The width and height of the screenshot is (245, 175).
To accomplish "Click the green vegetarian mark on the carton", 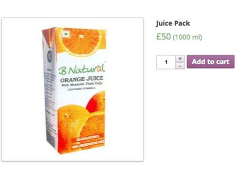I will pyautogui.click(x=66, y=34).
